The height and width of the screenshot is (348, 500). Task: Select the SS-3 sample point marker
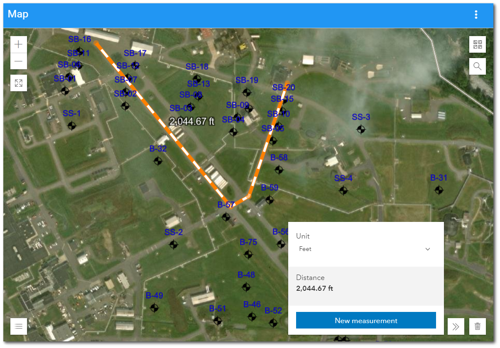[x=361, y=129]
